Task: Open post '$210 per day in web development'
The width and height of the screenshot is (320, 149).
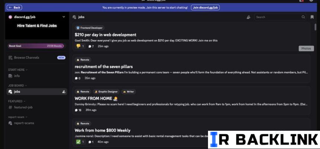Action: click(105, 35)
